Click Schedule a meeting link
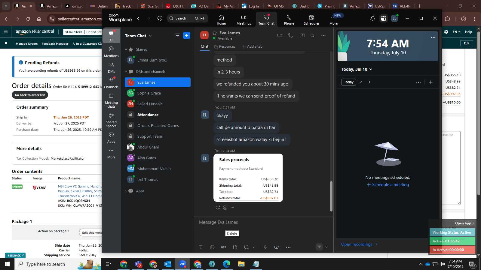 pyautogui.click(x=388, y=185)
